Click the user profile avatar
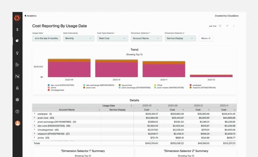The width and height of the screenshot is (258, 157). point(17,123)
